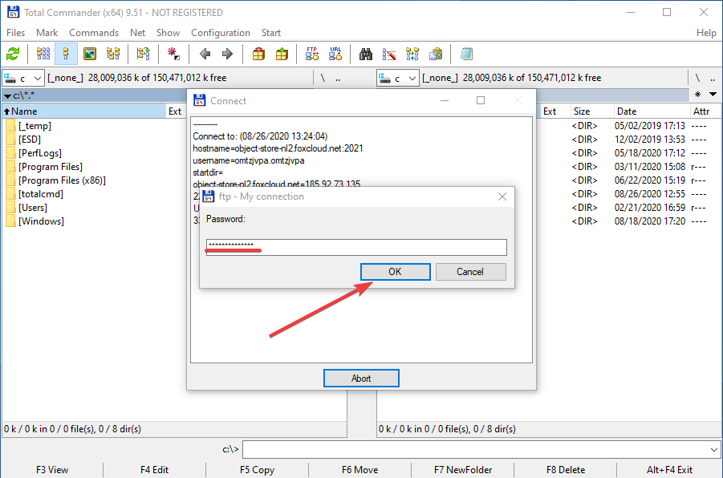Click Cancel in the password dialog
This screenshot has width=723, height=478.
pyautogui.click(x=470, y=272)
